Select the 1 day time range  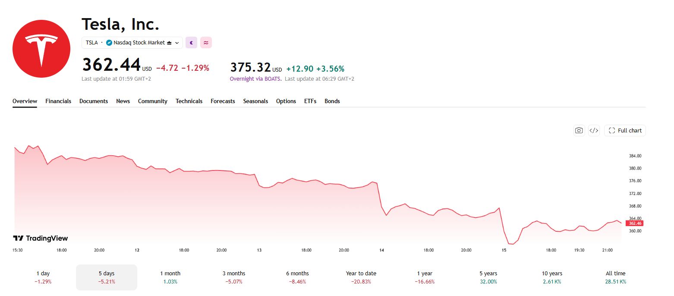click(x=43, y=277)
